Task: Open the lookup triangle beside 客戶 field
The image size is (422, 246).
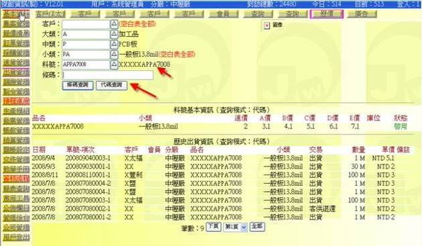Action: point(114,24)
